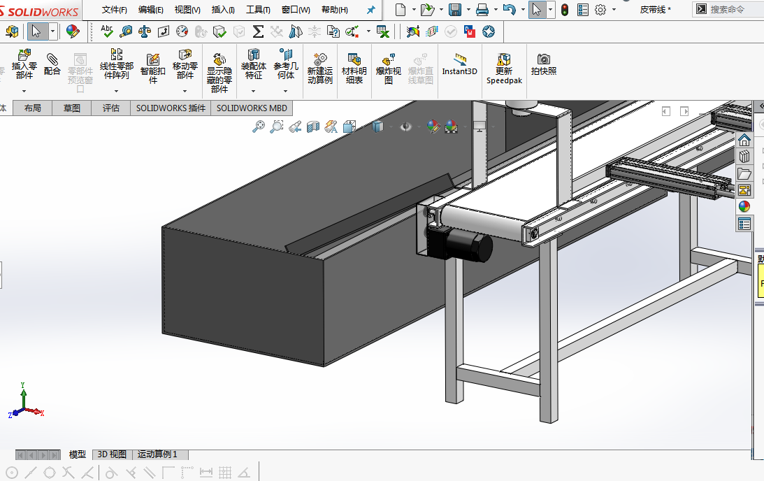The width and height of the screenshot is (764, 481).
Task: Open the View Orientation cube icon
Action: pyautogui.click(x=349, y=127)
